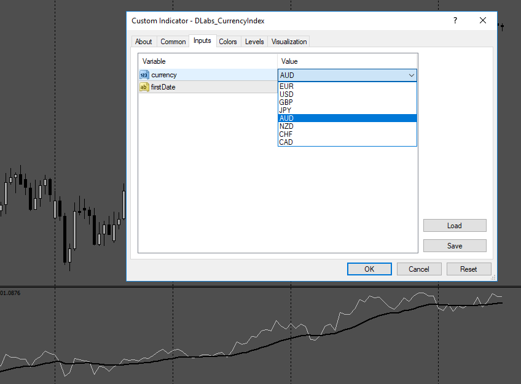Click the Load button
Image resolution: width=521 pixels, height=384 pixels.
(455, 226)
